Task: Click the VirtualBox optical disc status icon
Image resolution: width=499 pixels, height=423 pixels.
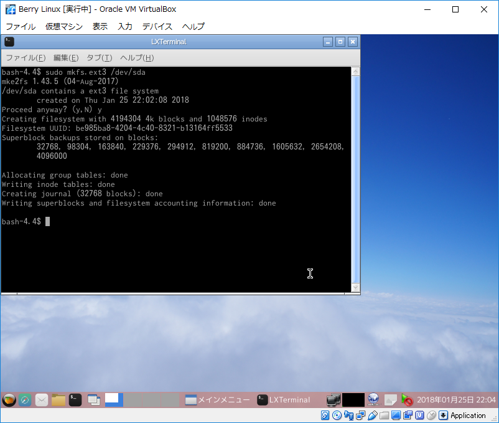Action: pos(337,416)
